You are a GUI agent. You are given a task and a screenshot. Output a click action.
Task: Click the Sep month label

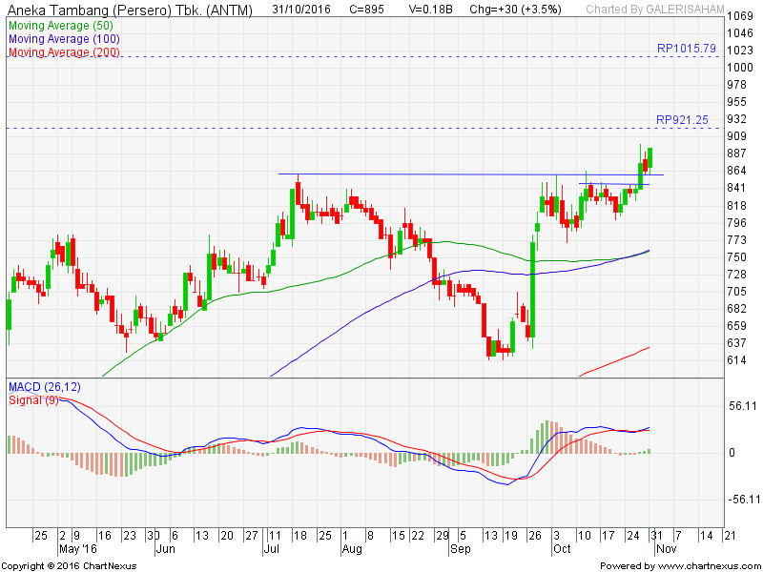click(460, 549)
